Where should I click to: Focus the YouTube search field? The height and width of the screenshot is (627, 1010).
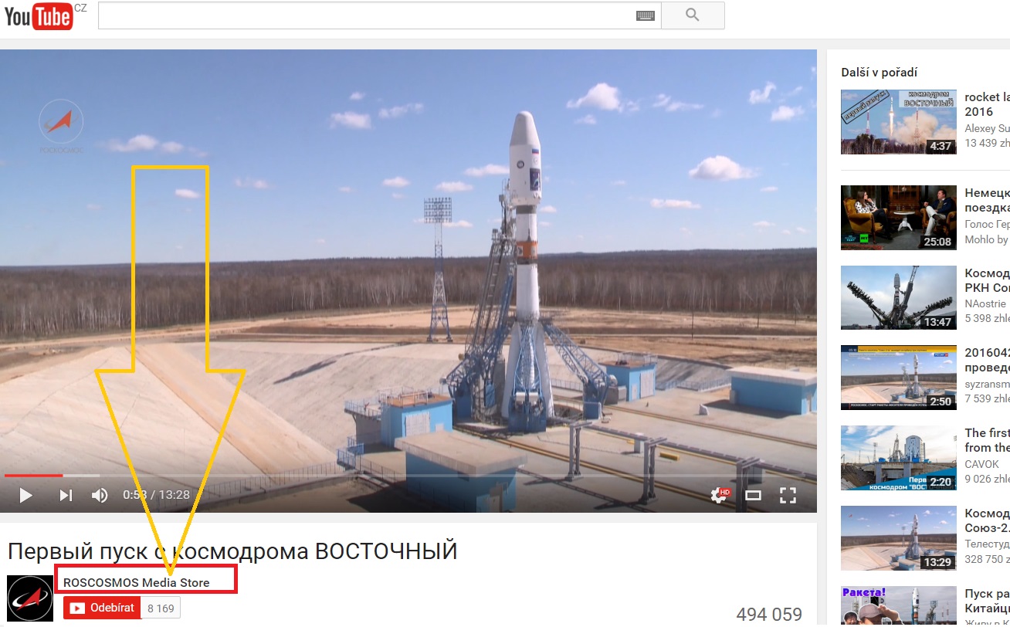pyautogui.click(x=367, y=15)
